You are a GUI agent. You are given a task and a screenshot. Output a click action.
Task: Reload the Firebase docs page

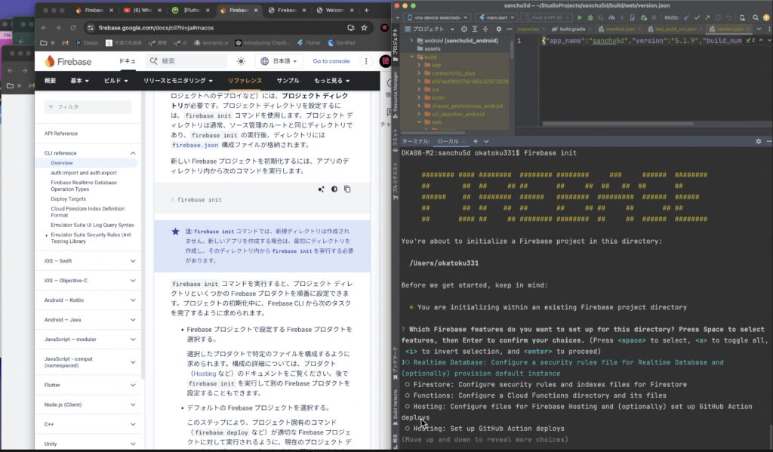(73, 28)
